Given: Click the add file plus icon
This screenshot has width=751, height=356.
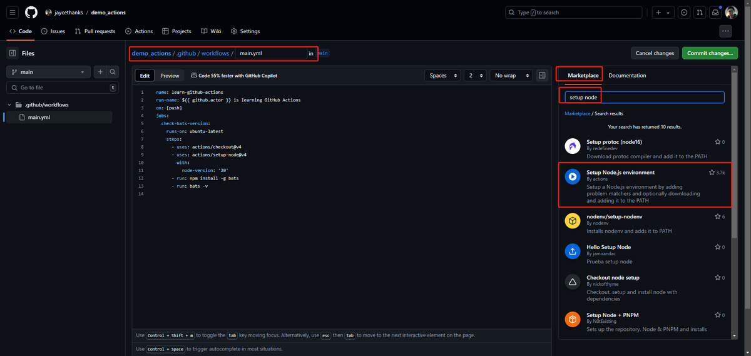Looking at the screenshot, I should tap(100, 72).
